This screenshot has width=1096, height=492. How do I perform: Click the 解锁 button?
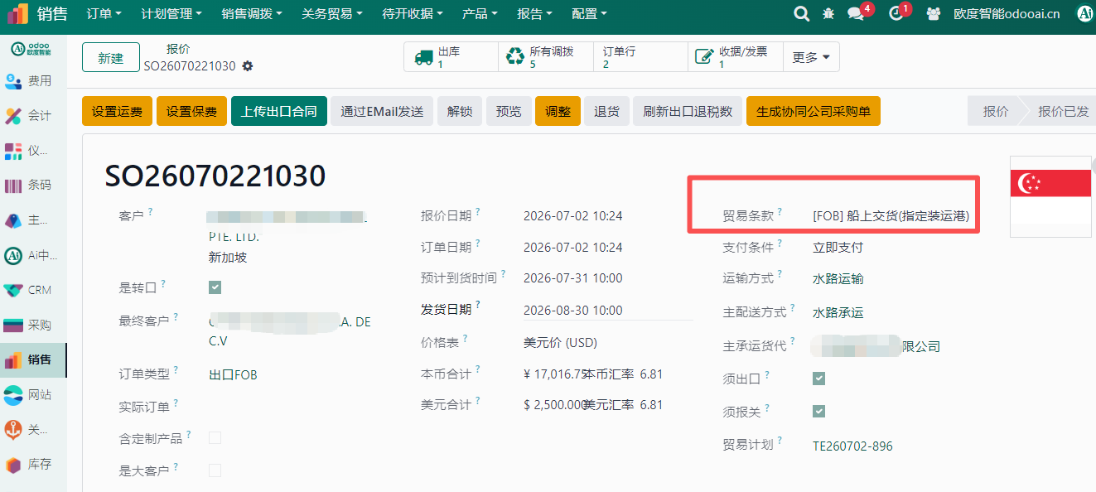460,111
